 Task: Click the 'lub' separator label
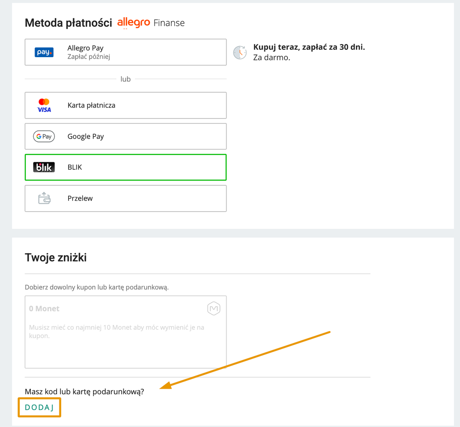[126, 79]
